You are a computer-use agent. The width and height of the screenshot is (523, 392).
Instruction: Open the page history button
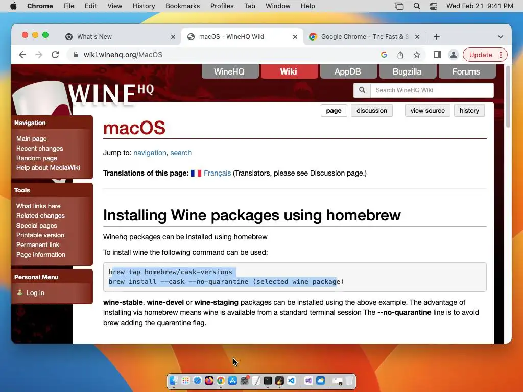point(469,111)
